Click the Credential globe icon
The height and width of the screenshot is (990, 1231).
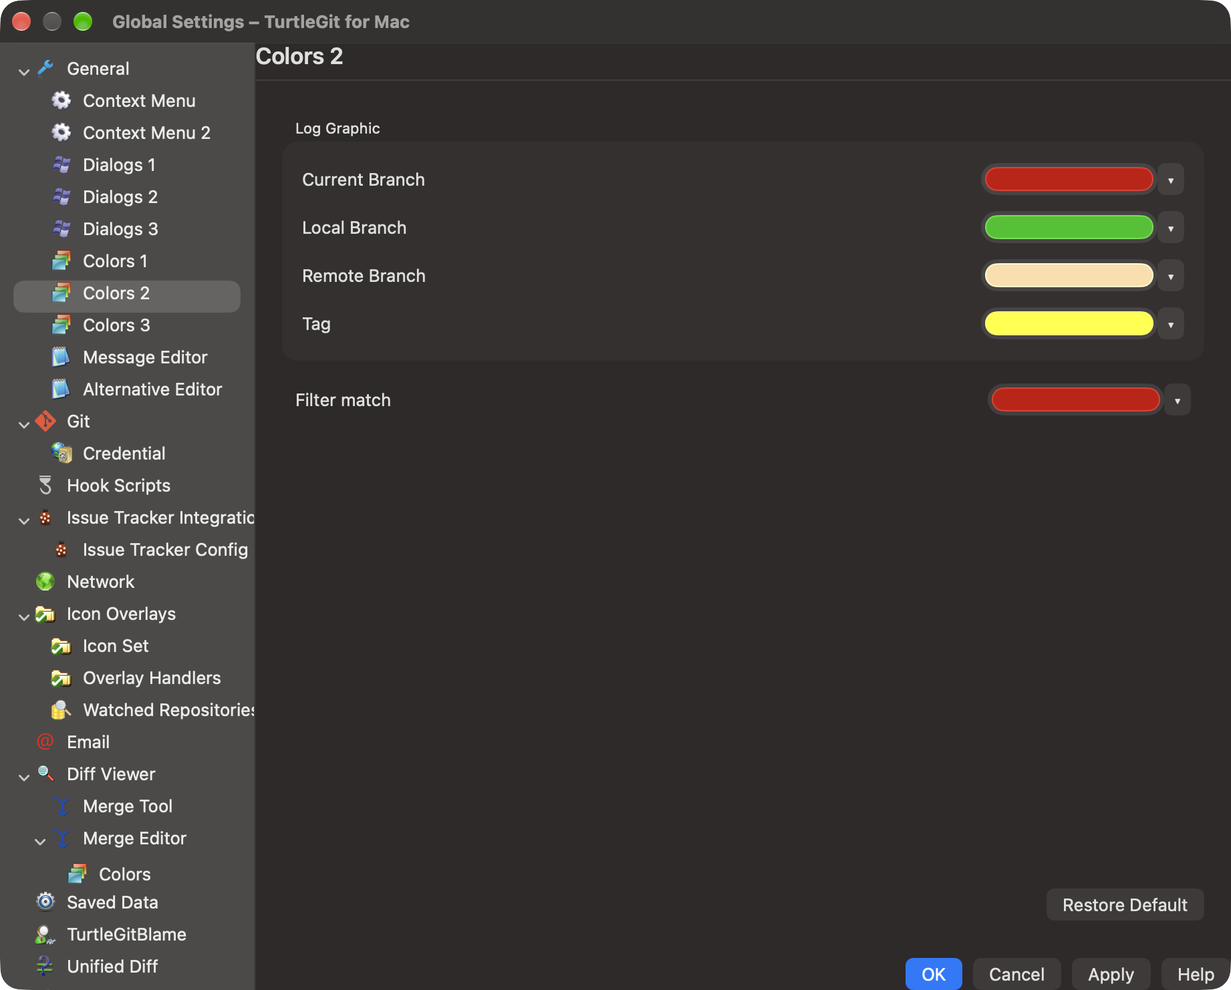click(61, 453)
